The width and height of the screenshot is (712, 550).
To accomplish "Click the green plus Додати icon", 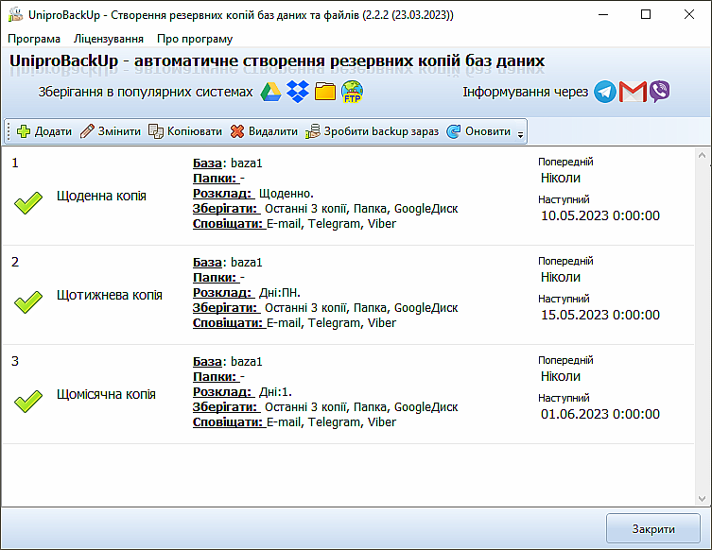I will pos(23,131).
